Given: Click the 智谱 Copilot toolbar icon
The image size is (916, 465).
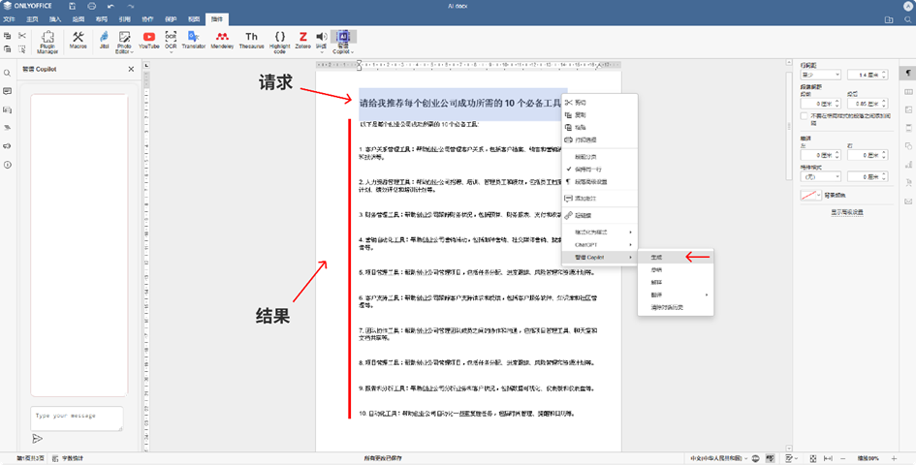Looking at the screenshot, I should (x=343, y=37).
